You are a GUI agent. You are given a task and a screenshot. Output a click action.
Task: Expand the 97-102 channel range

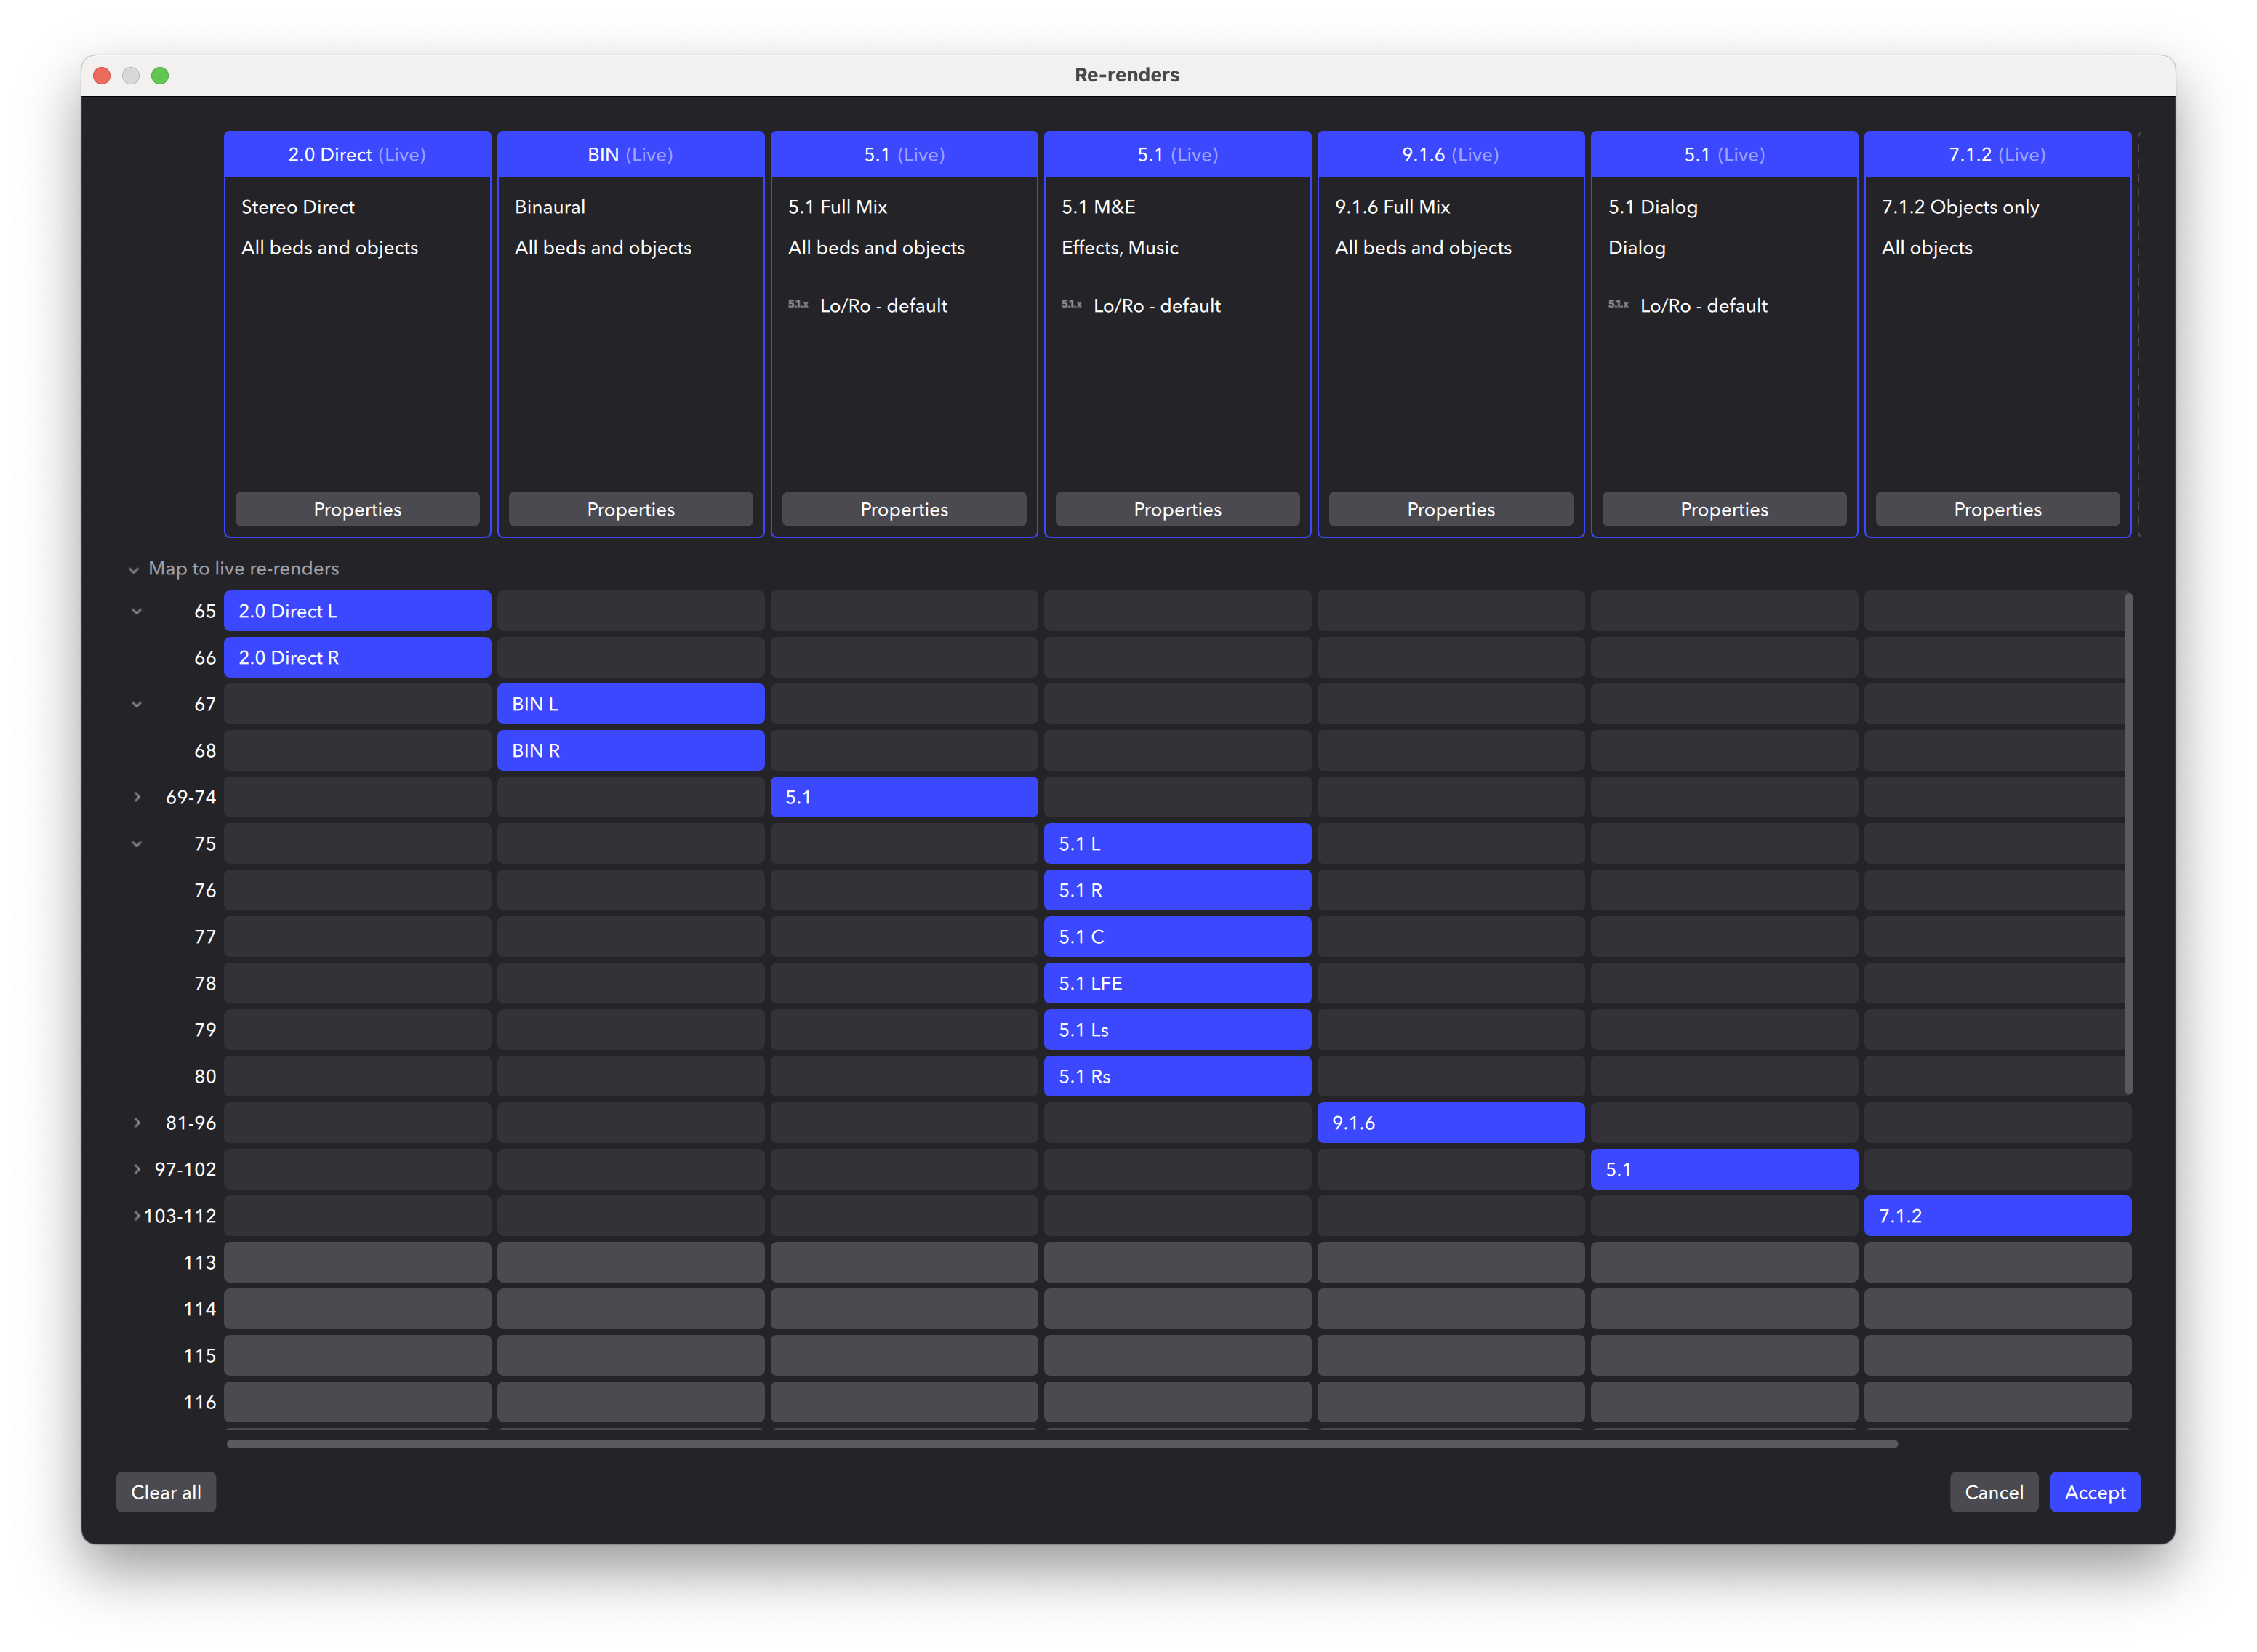[x=137, y=1169]
